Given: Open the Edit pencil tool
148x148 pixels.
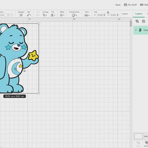Looking at the screenshot, I should pyautogui.click(x=28, y=15).
